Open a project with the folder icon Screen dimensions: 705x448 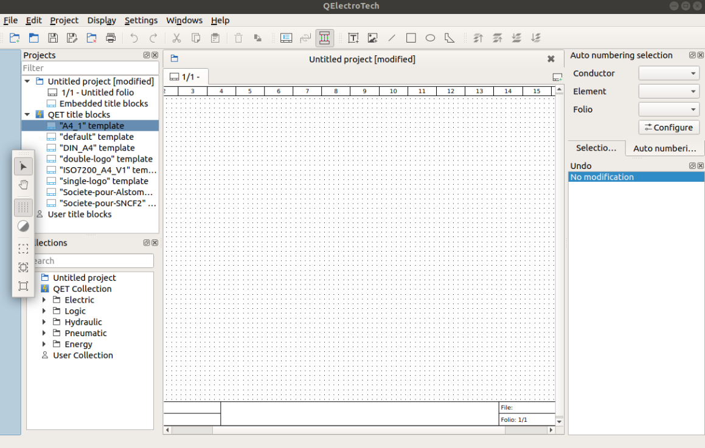(x=33, y=38)
